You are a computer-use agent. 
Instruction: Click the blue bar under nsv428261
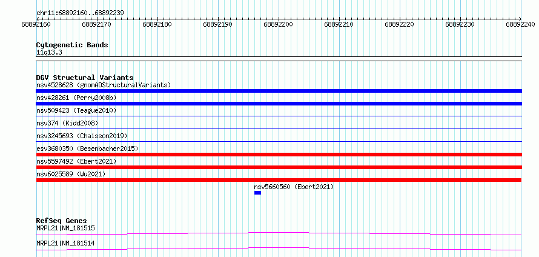coord(279,104)
